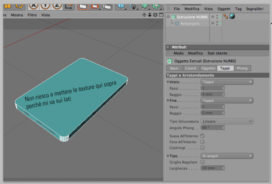Open the Filtro viewport menu
This screenshot has height=184, width=272.
[32, 15]
